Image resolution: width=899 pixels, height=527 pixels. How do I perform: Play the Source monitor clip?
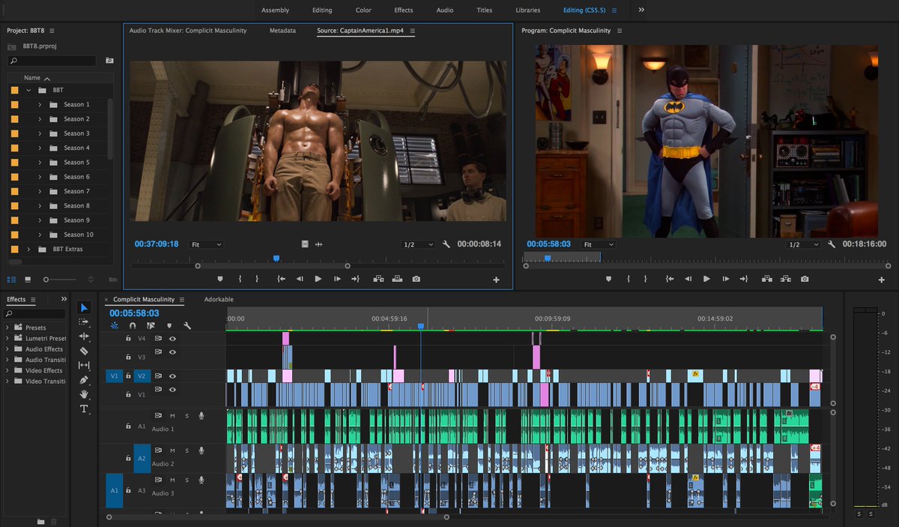point(318,279)
